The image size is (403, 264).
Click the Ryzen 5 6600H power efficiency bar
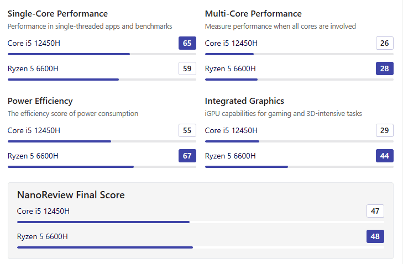(102, 167)
